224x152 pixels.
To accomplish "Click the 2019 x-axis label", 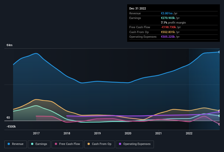I will pos(97,133).
